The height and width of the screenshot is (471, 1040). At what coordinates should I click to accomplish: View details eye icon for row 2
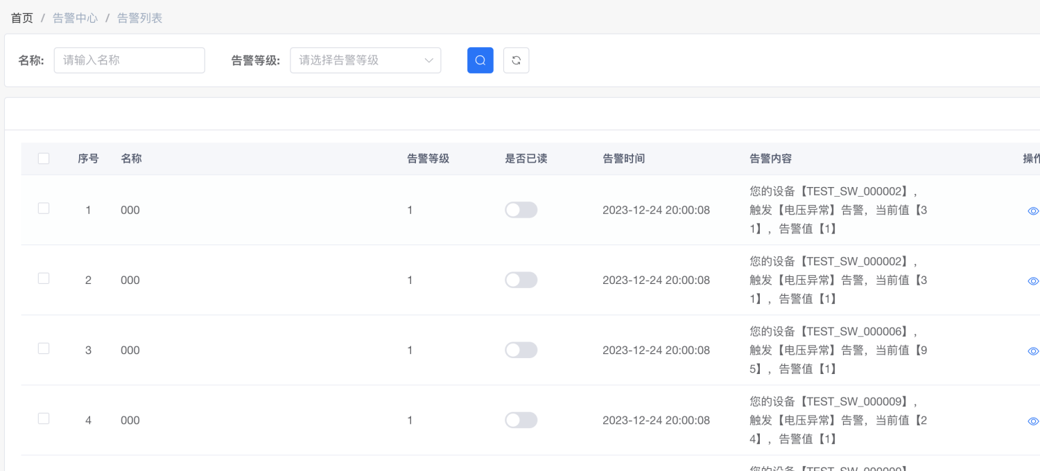[1033, 281]
